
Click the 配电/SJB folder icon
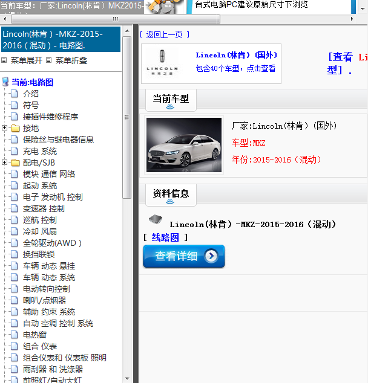pos(15,163)
